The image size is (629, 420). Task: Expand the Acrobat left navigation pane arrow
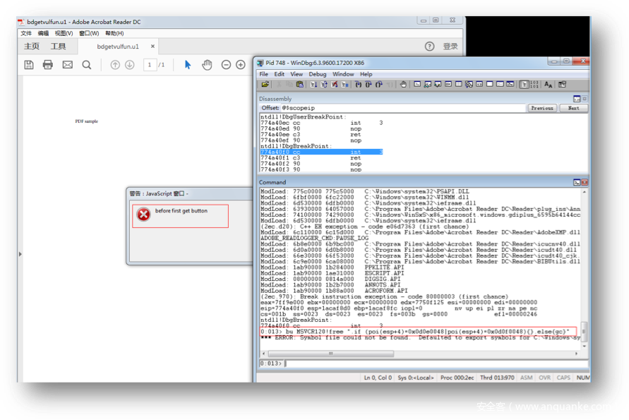(20, 254)
